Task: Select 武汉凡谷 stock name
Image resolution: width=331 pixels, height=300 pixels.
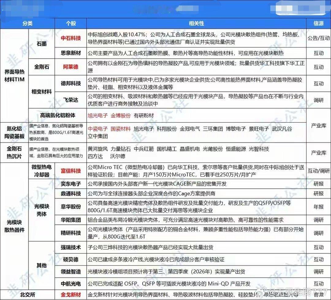Action: [x=282, y=129]
